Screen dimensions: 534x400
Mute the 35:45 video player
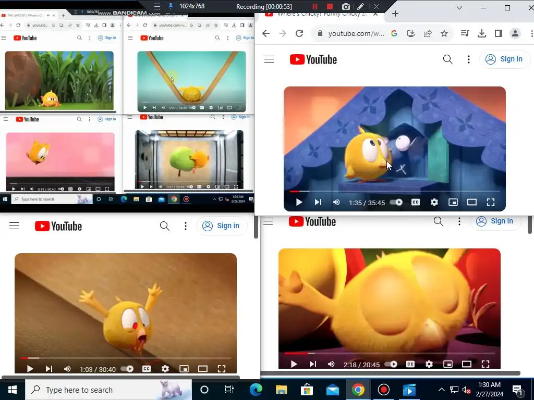pyautogui.click(x=336, y=203)
